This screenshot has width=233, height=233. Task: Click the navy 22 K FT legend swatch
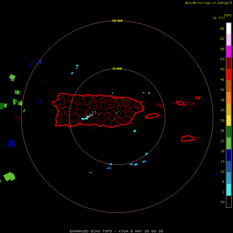point(229,155)
